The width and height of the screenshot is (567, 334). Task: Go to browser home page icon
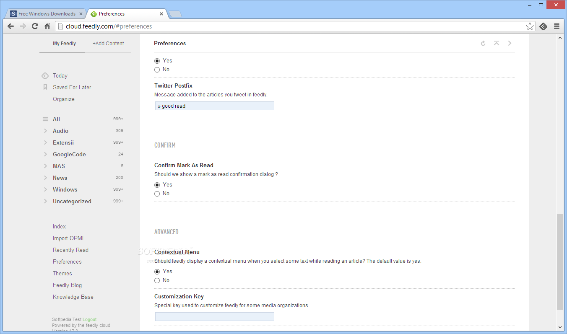47,26
